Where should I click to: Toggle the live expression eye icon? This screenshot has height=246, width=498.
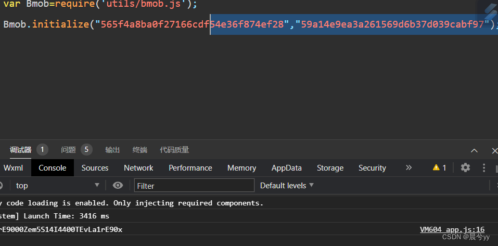(118, 185)
